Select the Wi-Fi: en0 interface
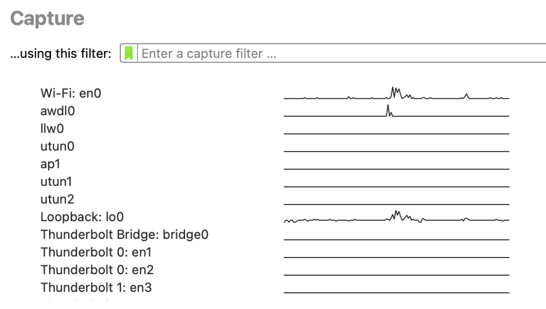The image size is (546, 309). (x=71, y=93)
